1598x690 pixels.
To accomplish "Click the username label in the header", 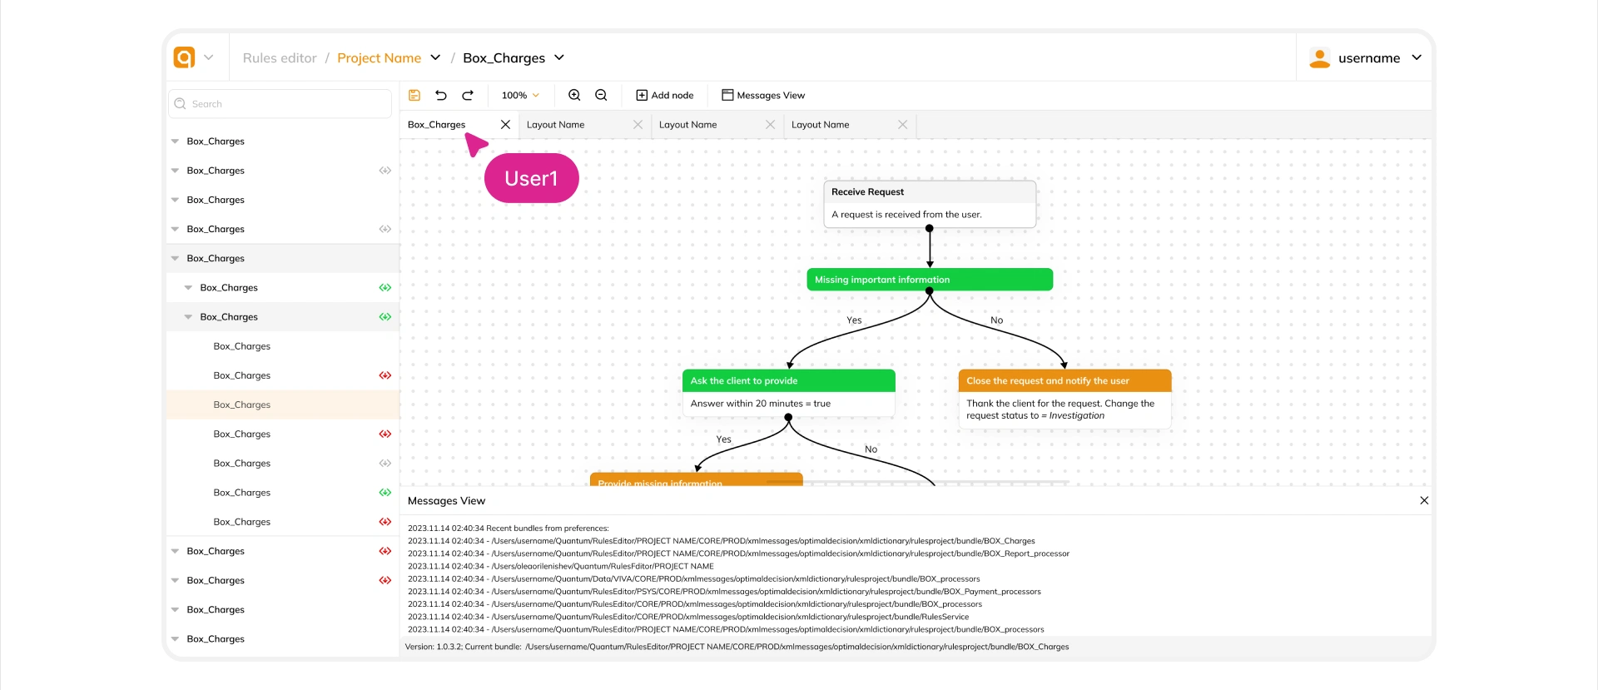I will [x=1369, y=58].
